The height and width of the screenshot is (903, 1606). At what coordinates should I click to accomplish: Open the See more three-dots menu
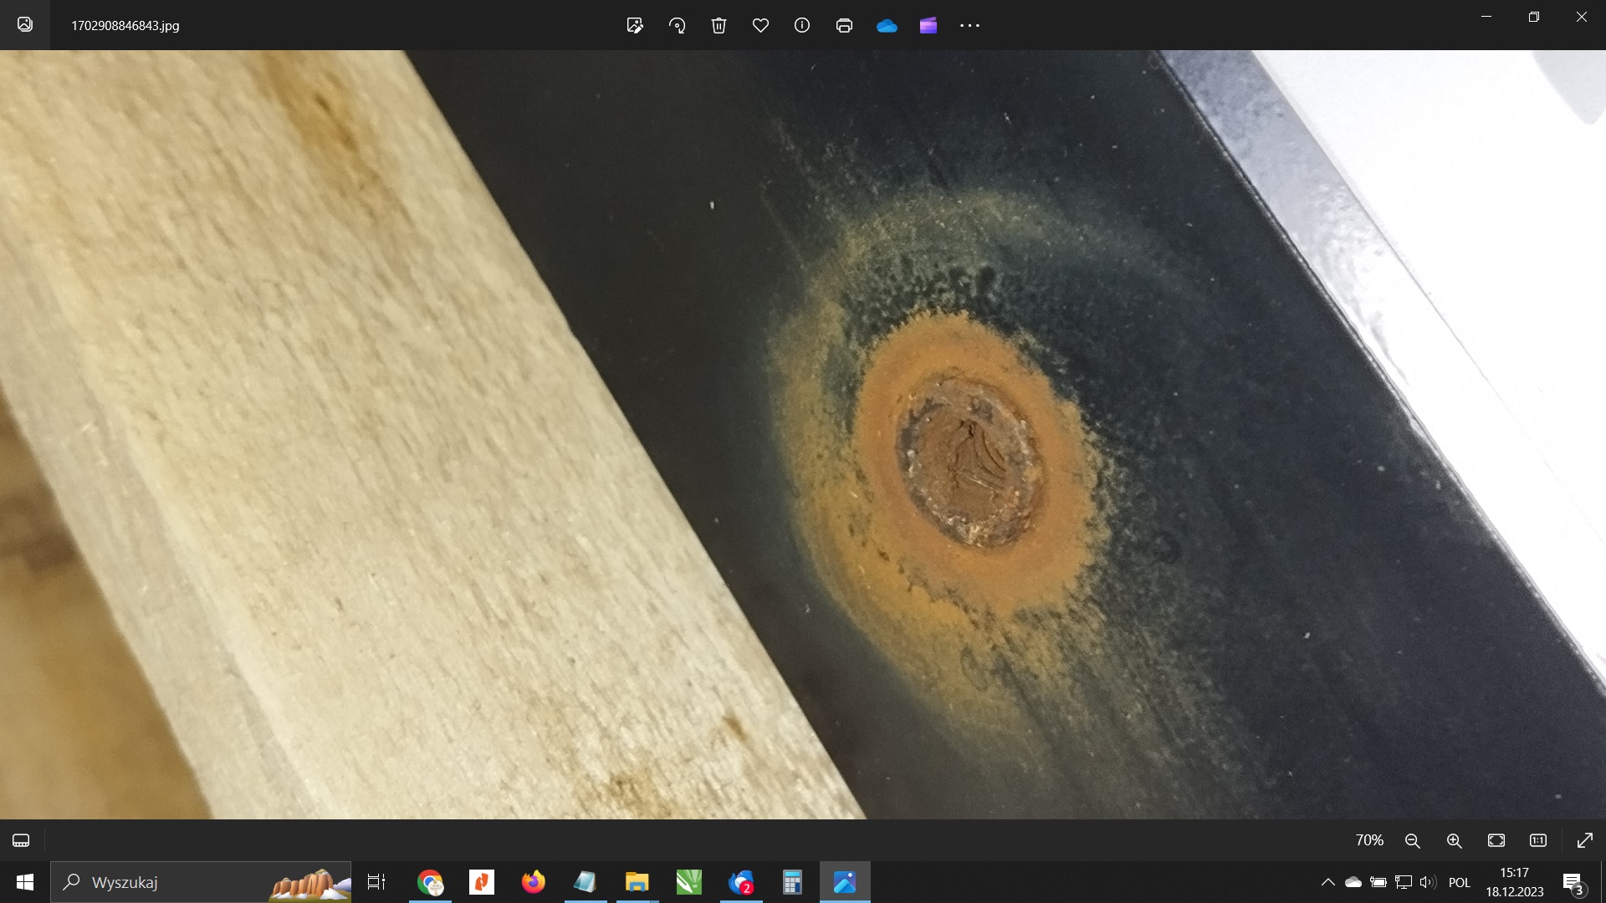coord(969,25)
